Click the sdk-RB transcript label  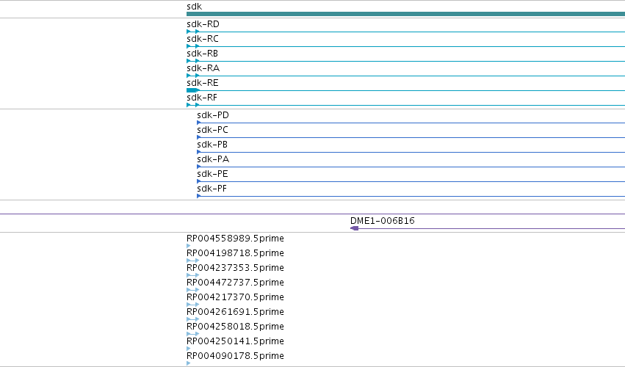pyautogui.click(x=202, y=54)
